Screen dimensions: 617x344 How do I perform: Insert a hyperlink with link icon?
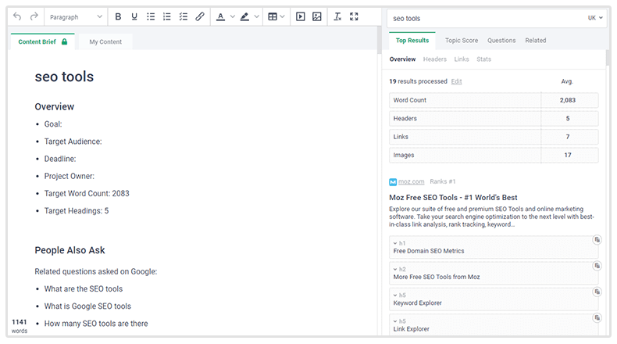point(199,16)
